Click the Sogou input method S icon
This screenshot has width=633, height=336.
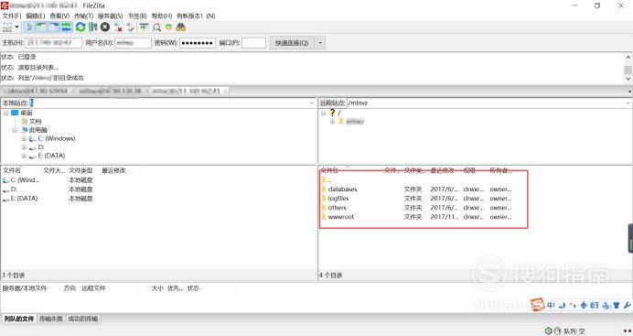[538, 305]
